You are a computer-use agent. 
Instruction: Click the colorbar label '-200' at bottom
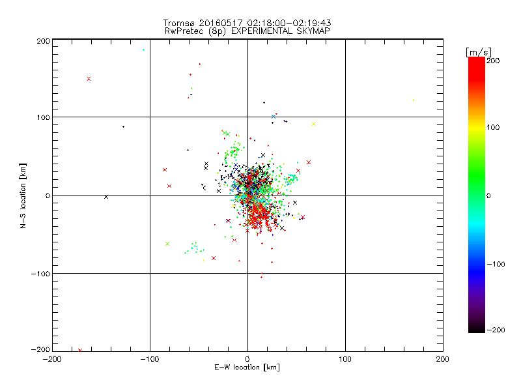tap(496, 330)
